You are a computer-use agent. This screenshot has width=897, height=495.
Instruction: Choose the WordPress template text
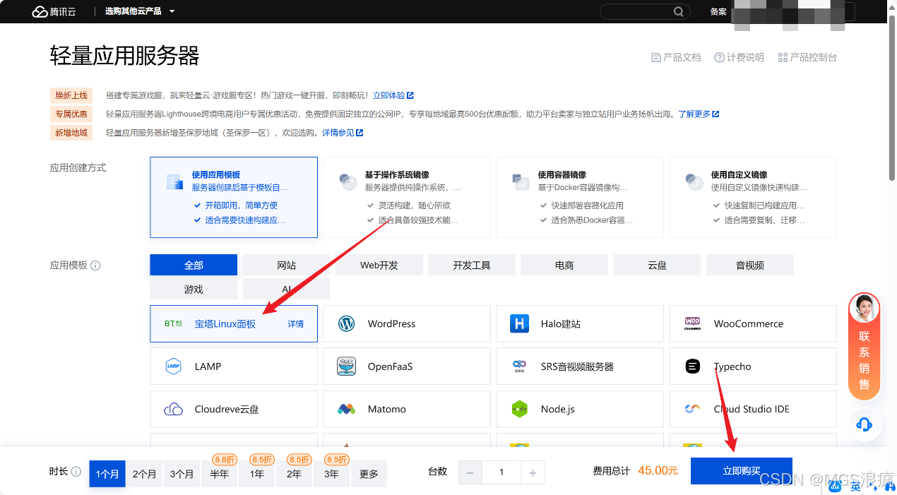pyautogui.click(x=391, y=323)
